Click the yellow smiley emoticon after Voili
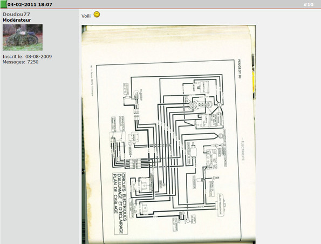 97,15
